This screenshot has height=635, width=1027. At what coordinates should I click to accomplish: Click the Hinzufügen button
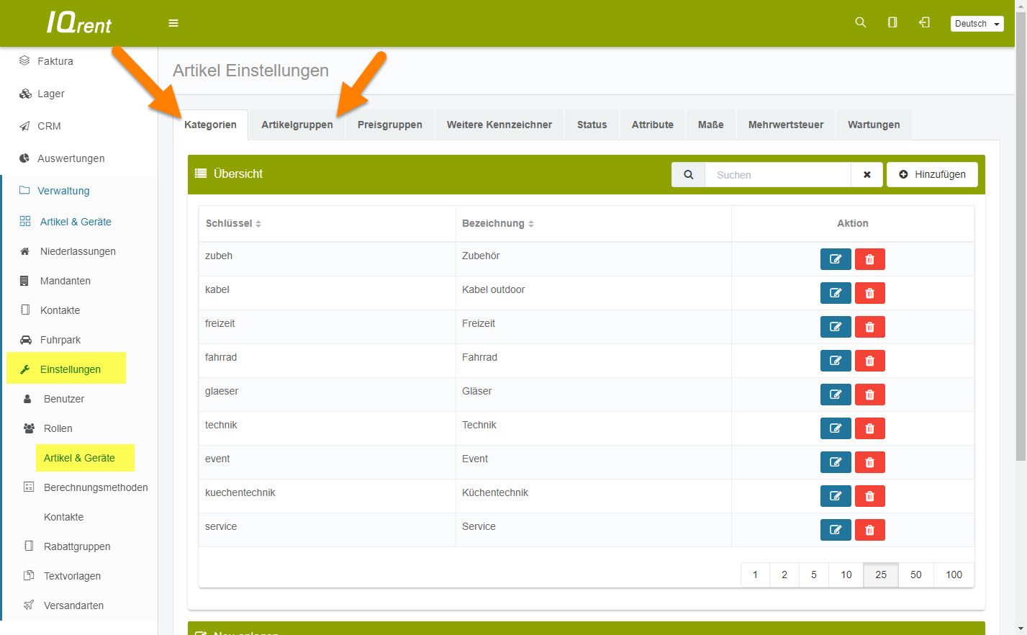pyautogui.click(x=932, y=174)
